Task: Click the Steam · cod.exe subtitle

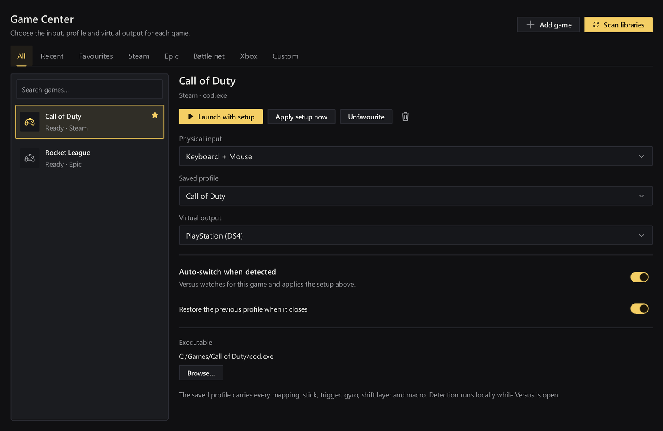Action: pyautogui.click(x=203, y=95)
